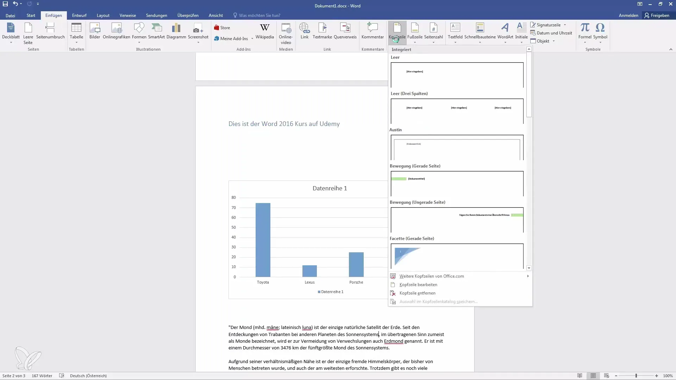
Task: Add an Initiale drop cap
Action: coord(521,33)
